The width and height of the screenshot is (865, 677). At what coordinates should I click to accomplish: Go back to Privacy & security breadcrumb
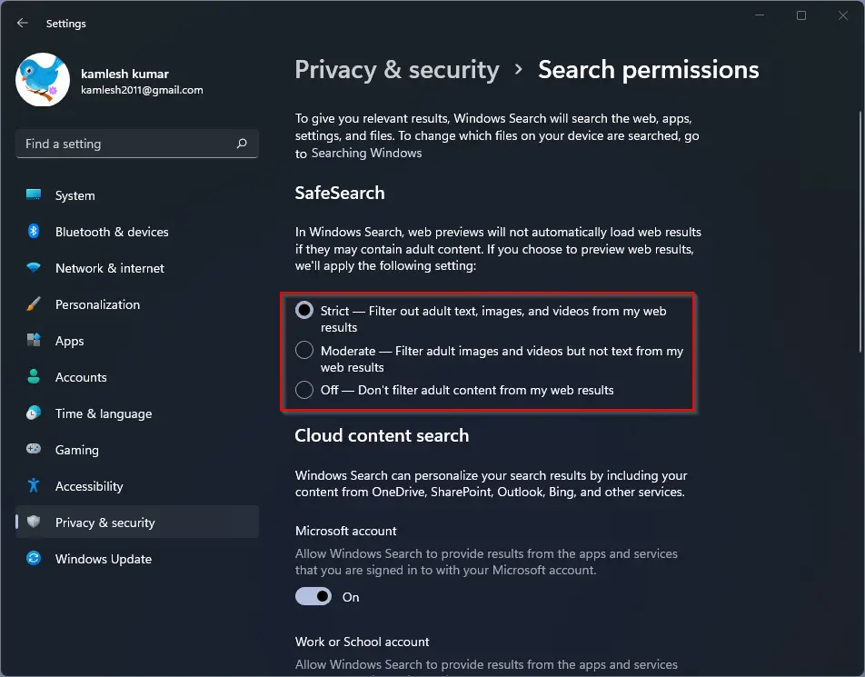(x=397, y=70)
